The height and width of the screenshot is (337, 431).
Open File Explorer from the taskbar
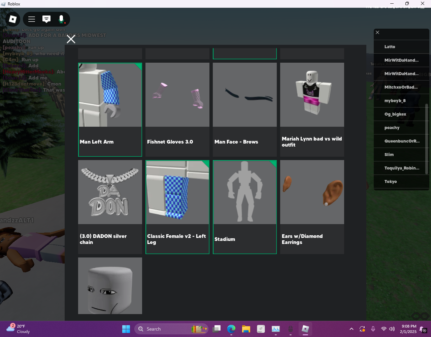pos(246,329)
